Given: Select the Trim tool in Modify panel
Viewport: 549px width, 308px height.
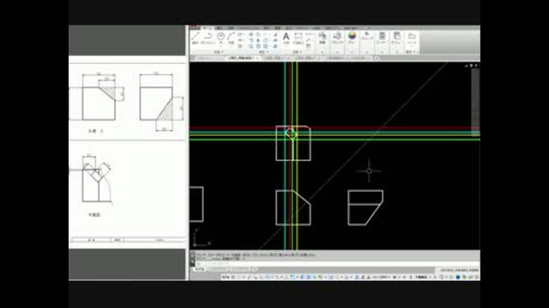Looking at the screenshot, I should tap(266, 35).
